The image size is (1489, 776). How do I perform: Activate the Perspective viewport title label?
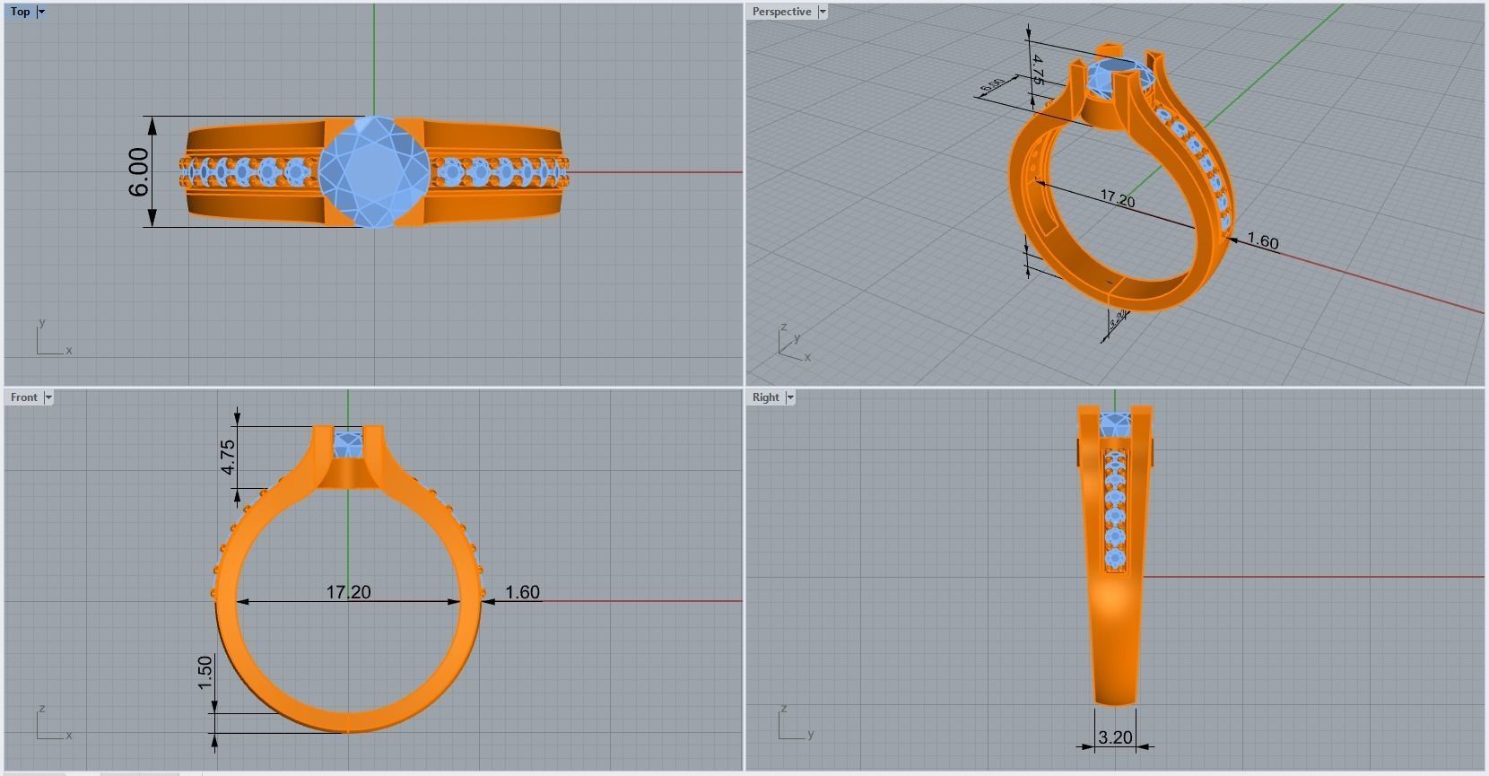click(781, 12)
